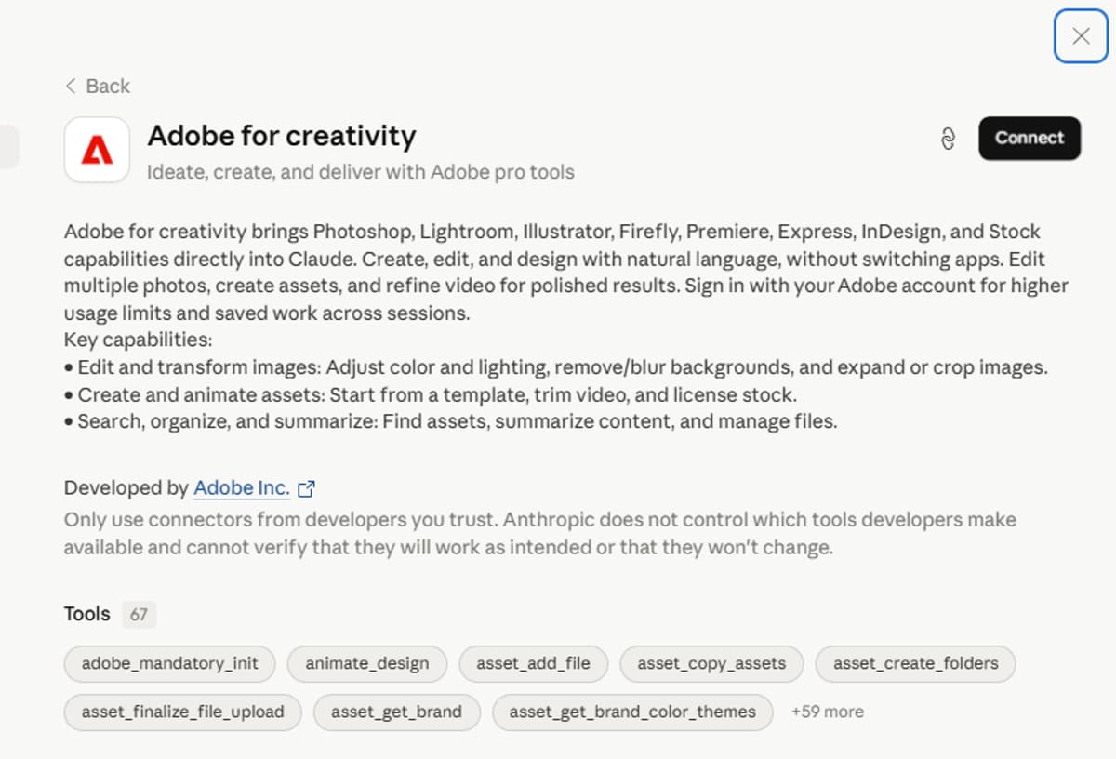The height and width of the screenshot is (759, 1116).
Task: Open the Adobe Inc. developer link
Action: [241, 488]
